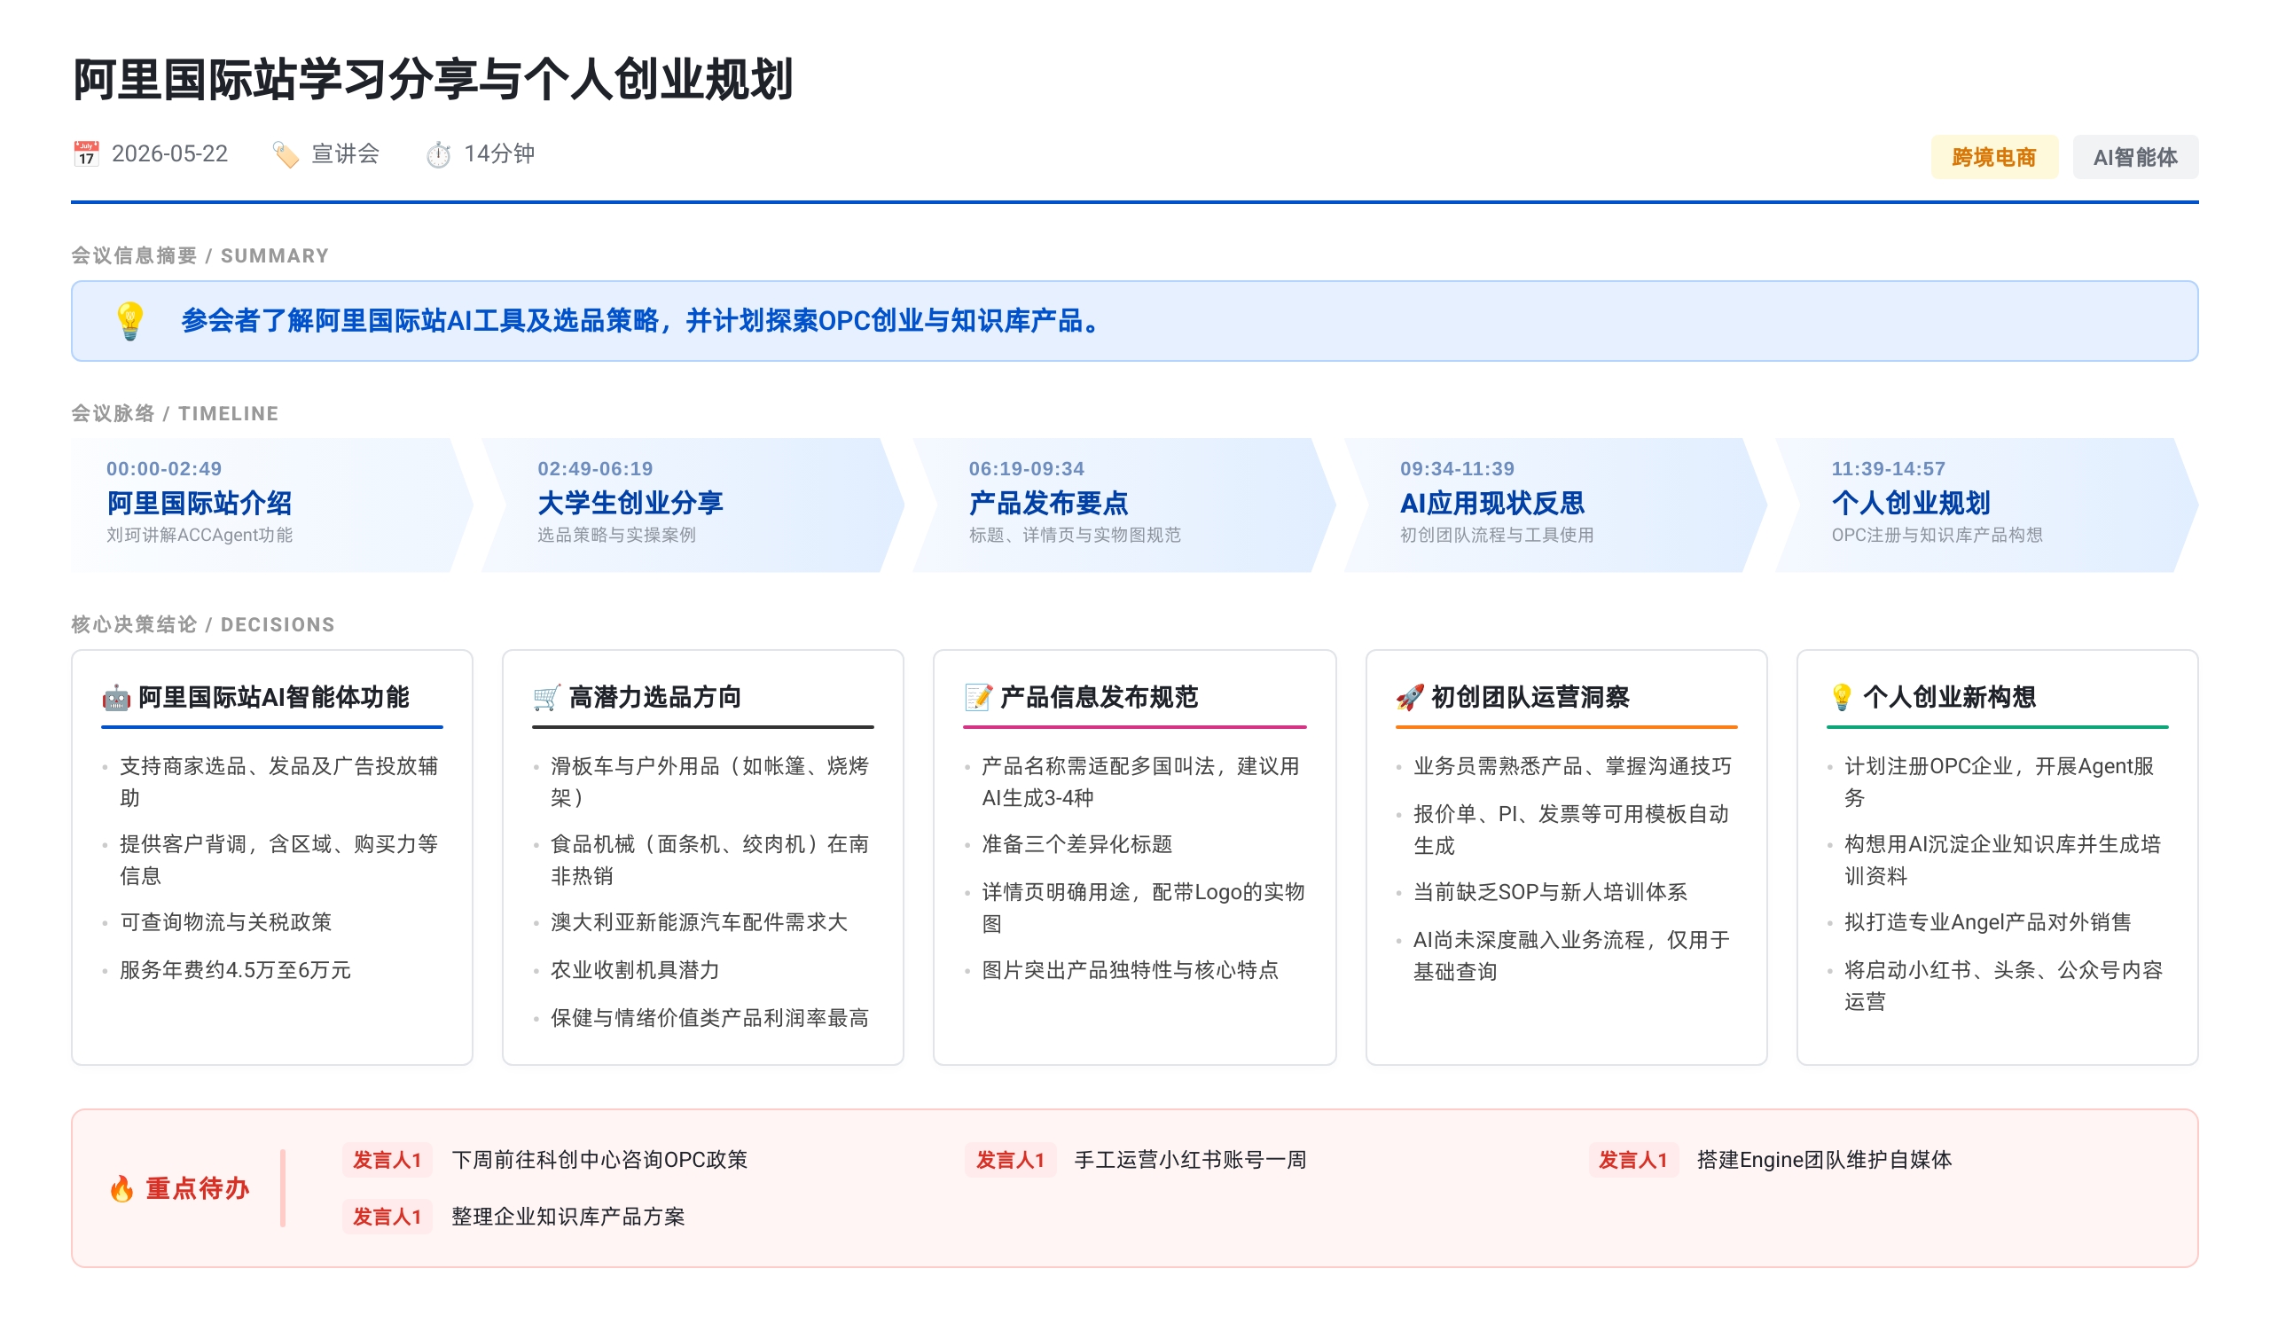
Task: Click the 02:49-06:19 timestamp
Action: 596,469
